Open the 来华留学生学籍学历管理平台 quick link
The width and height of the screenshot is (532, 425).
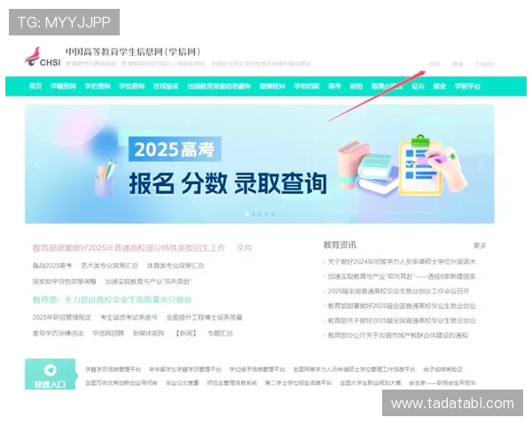pos(185,369)
